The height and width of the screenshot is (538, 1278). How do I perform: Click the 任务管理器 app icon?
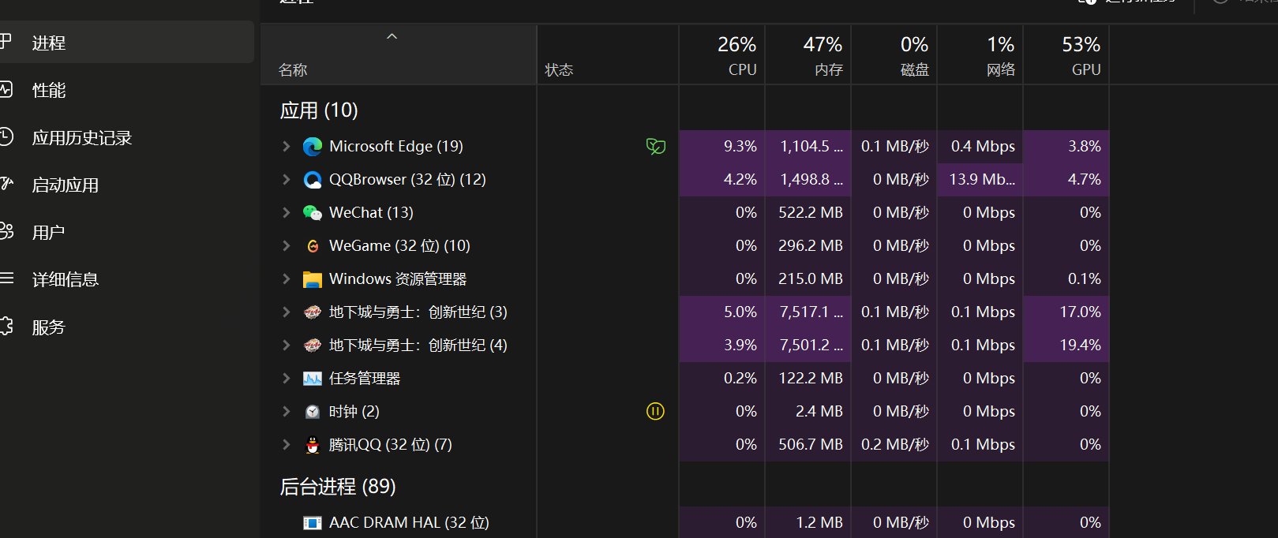[x=313, y=379]
